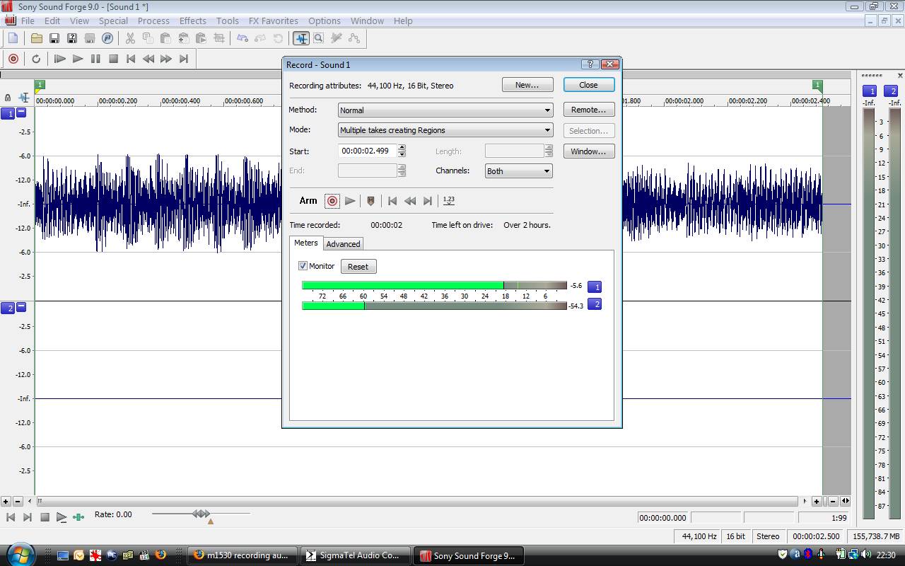The height and width of the screenshot is (566, 905).
Task: Click the Window... button
Action: click(588, 151)
